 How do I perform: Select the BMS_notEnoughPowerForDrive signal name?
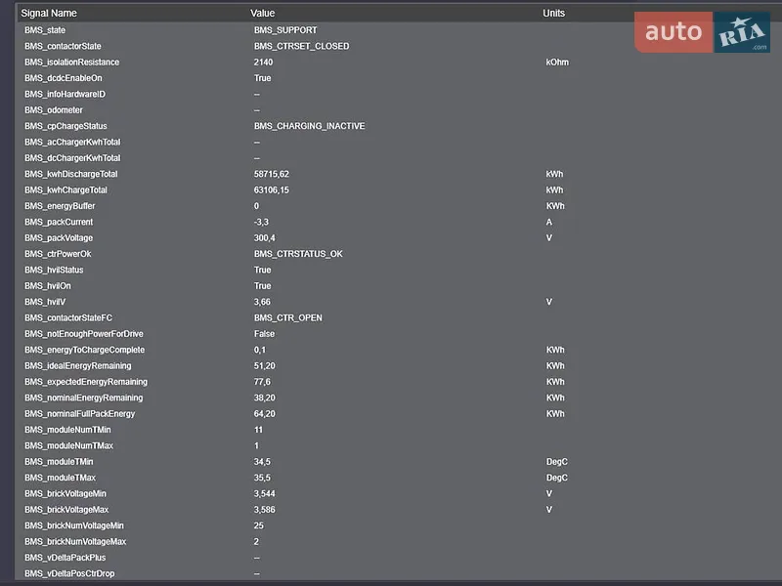[84, 333]
